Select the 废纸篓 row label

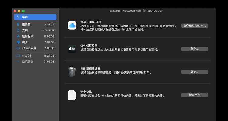click(26, 25)
